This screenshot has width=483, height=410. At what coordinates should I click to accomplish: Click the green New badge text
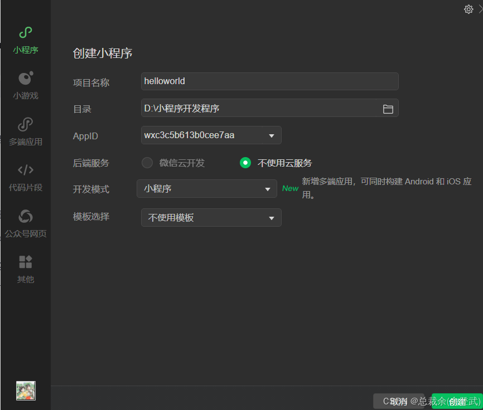[290, 188]
